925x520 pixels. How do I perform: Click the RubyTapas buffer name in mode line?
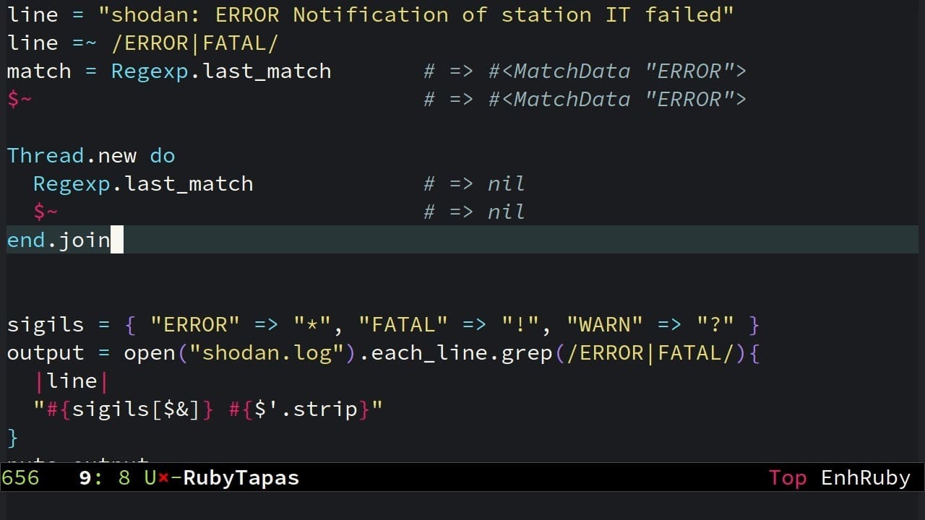[241, 478]
